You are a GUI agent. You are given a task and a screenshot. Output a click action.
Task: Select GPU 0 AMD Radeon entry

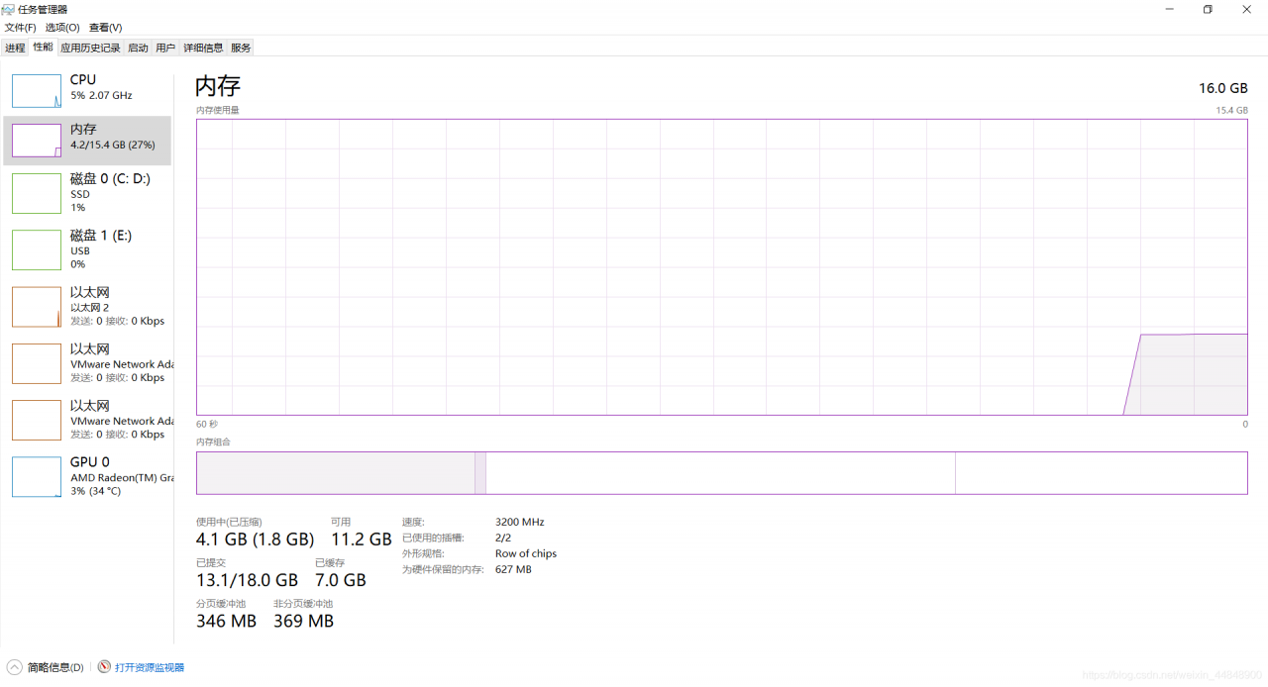87,477
